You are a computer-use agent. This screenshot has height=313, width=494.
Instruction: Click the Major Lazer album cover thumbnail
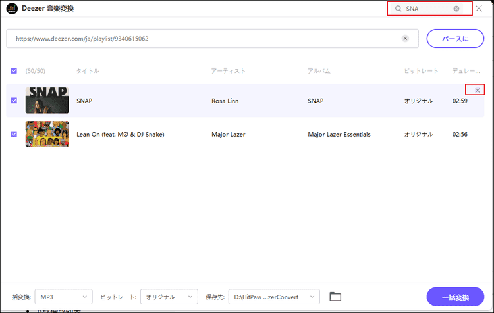click(x=47, y=134)
